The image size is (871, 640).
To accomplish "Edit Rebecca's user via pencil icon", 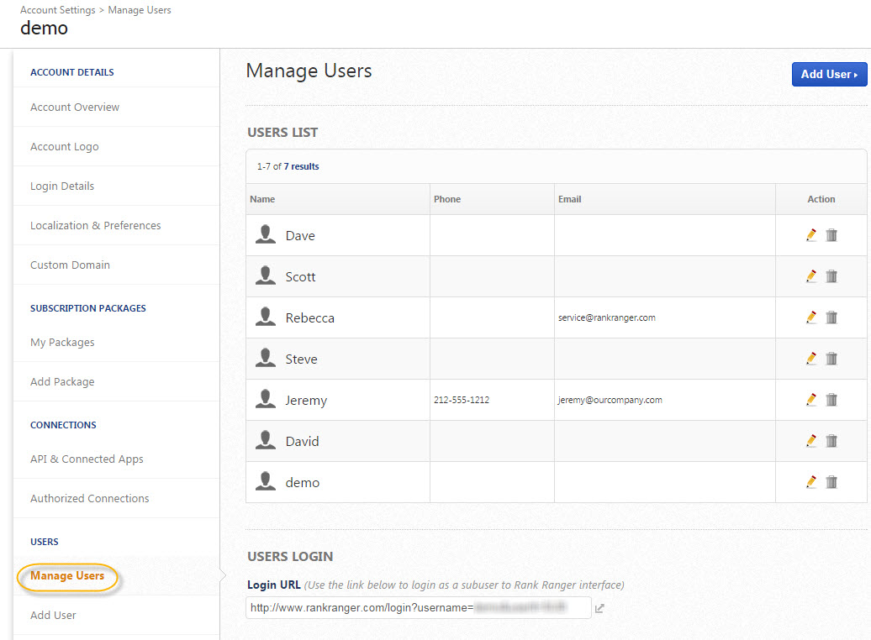I will [x=811, y=317].
